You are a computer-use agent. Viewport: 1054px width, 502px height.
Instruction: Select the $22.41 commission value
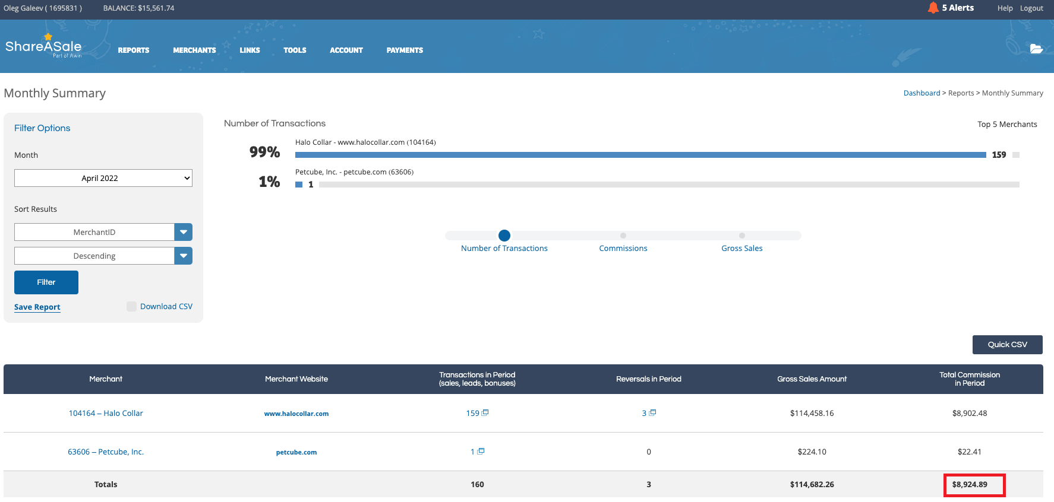click(970, 452)
